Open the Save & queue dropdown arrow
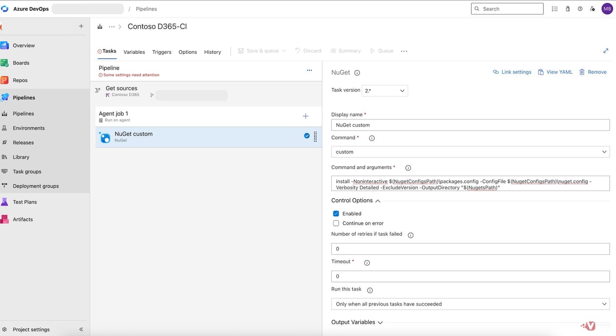Viewport: 616px width, 336px height. coord(284,51)
